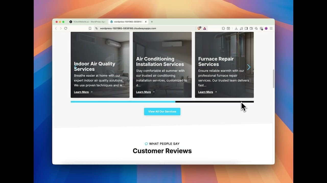Open the Brave Wallet icon

click(x=251, y=28)
